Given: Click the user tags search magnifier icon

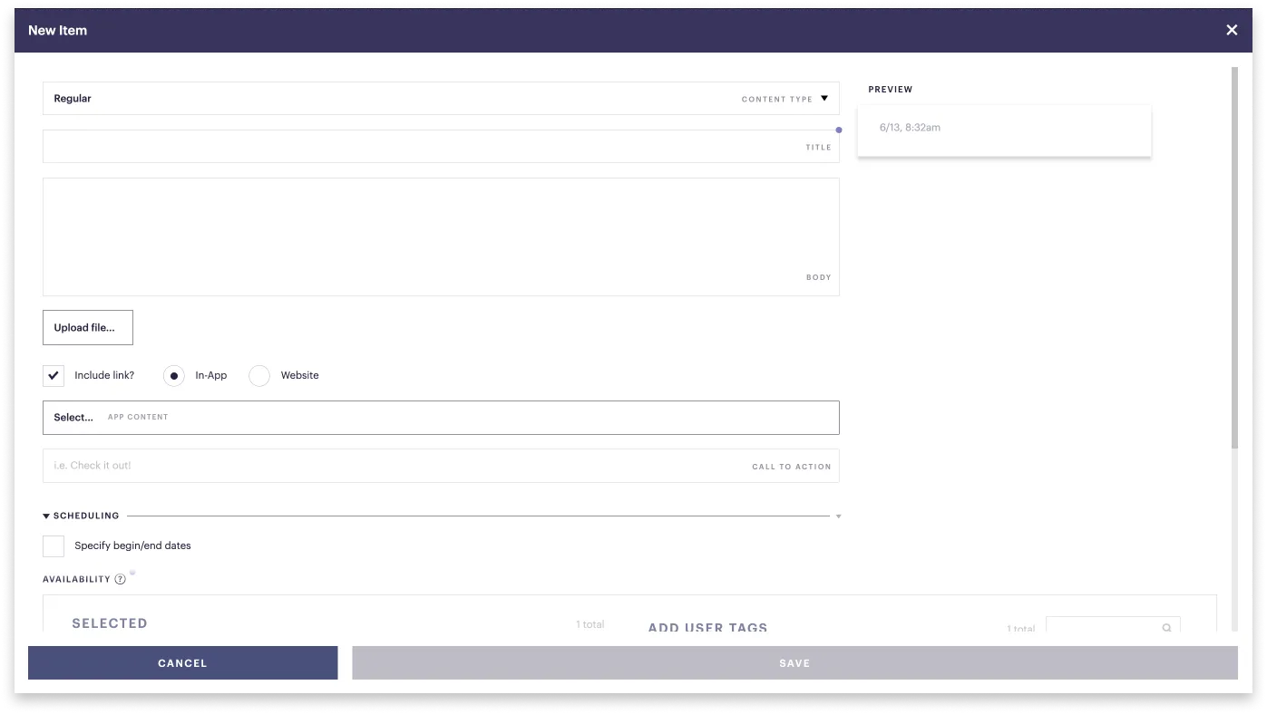Looking at the screenshot, I should pyautogui.click(x=1167, y=628).
